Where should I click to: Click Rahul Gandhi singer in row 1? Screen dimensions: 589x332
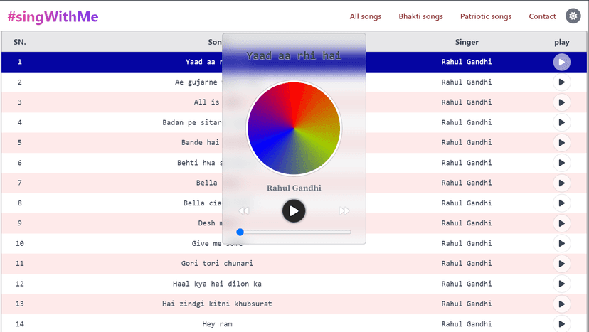pyautogui.click(x=467, y=62)
